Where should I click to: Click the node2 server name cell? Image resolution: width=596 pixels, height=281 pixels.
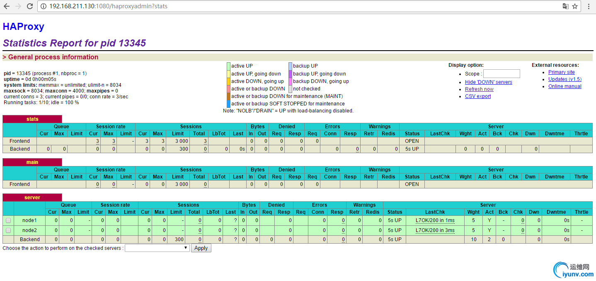29,230
